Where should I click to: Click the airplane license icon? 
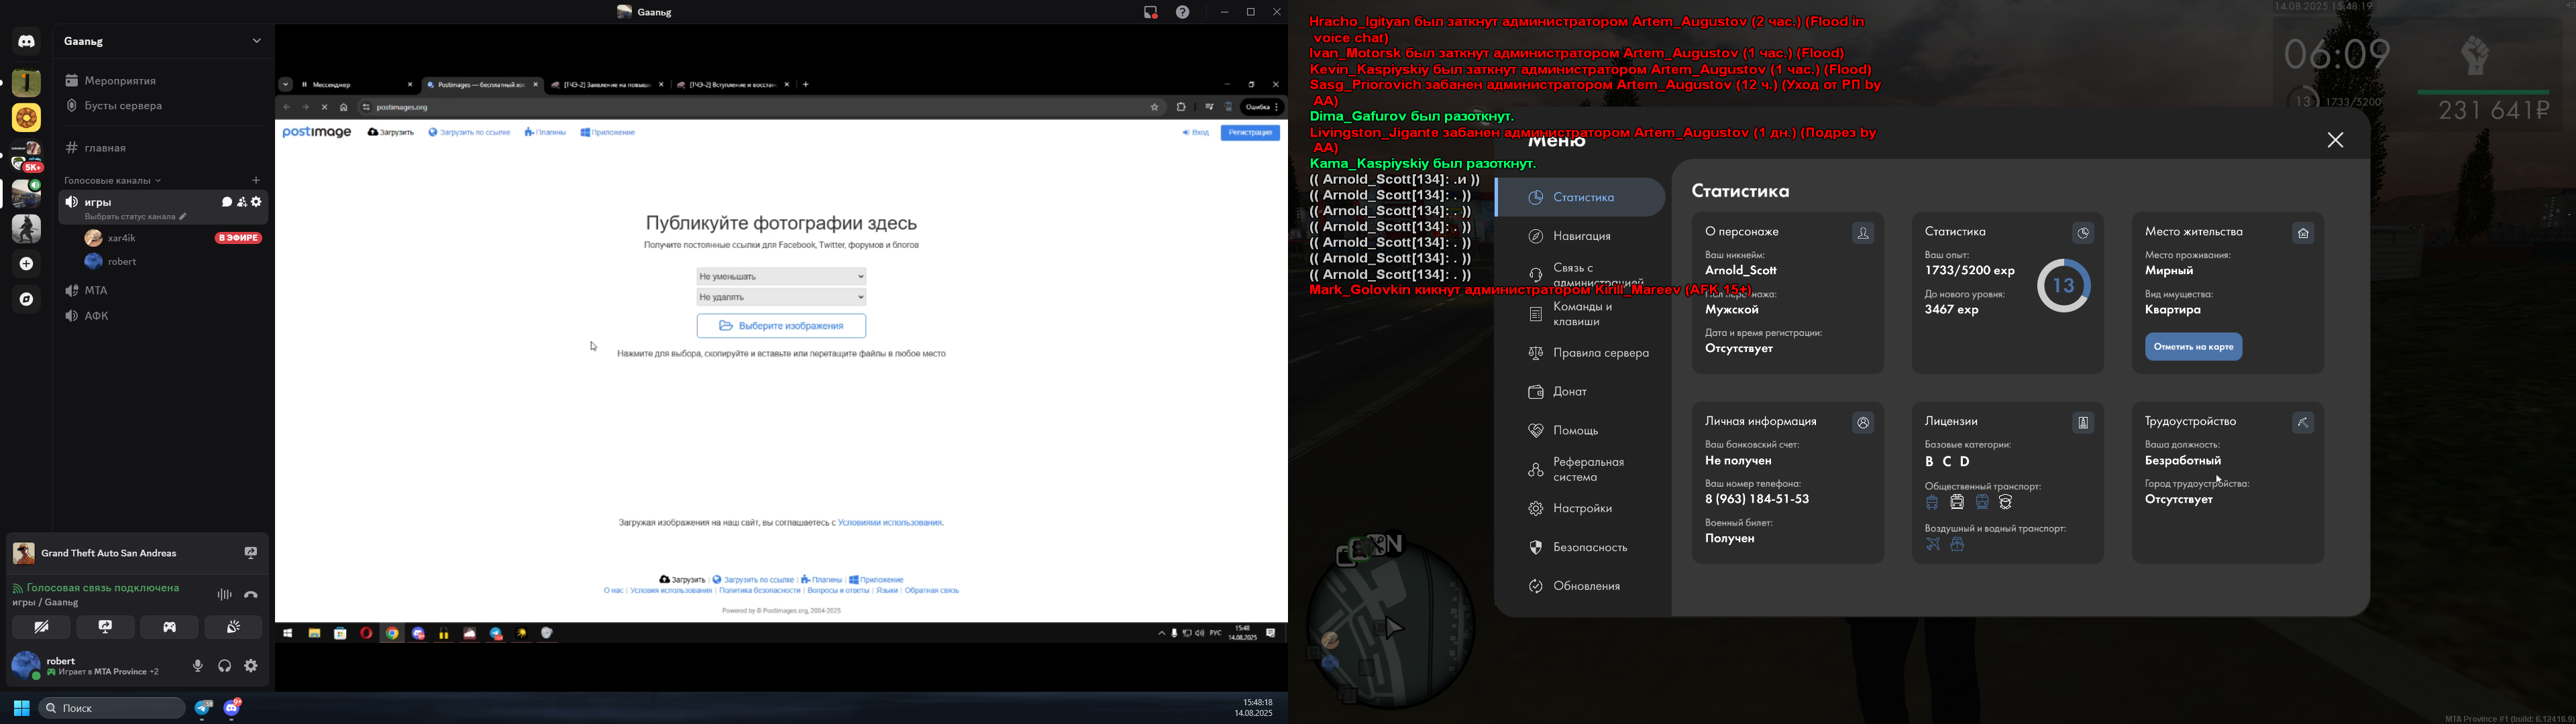[x=1932, y=545]
